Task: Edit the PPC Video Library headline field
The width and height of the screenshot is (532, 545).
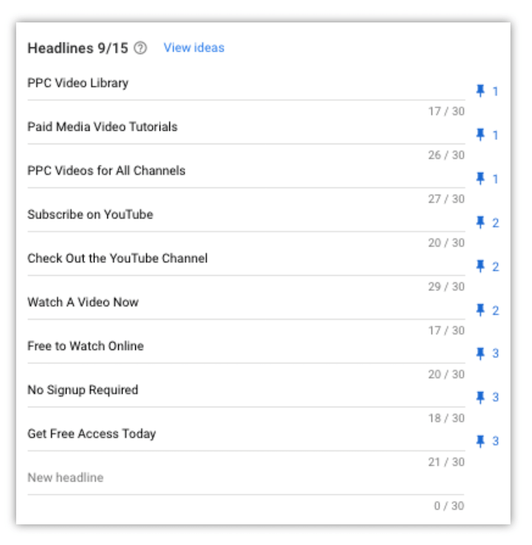Action: pos(246,83)
